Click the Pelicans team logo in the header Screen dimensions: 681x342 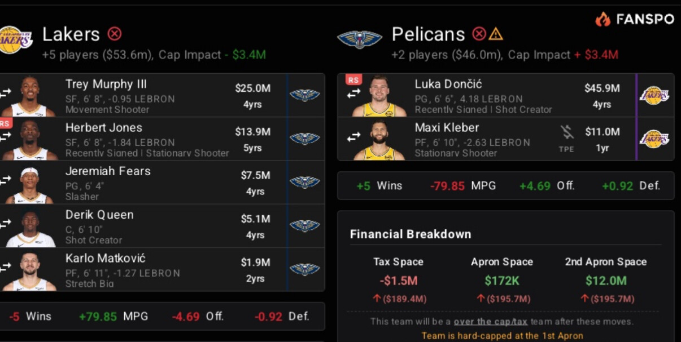tap(360, 39)
